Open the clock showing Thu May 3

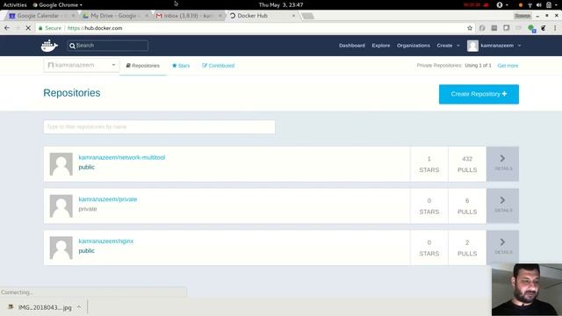pyautogui.click(x=281, y=5)
